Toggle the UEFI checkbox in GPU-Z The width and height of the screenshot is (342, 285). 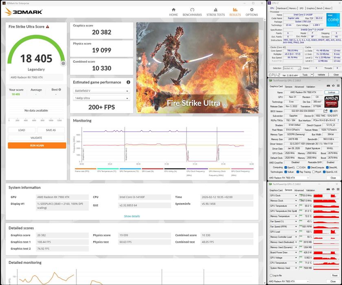[x=331, y=111]
